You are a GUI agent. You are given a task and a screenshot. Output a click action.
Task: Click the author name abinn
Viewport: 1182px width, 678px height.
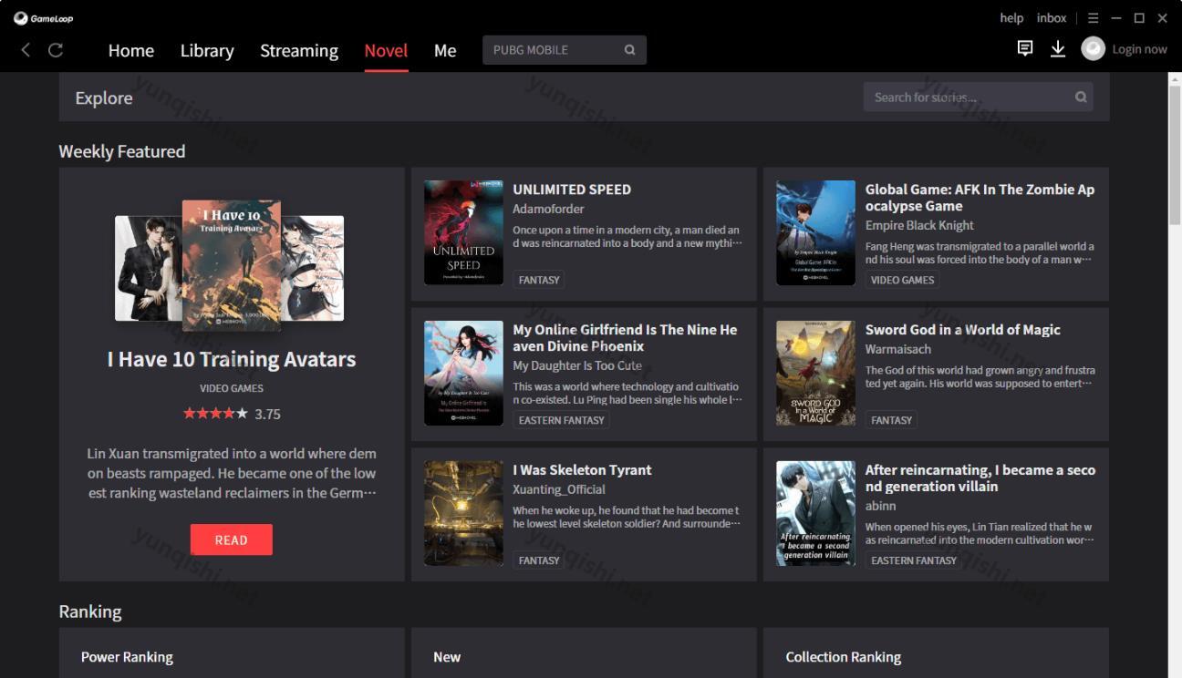(880, 506)
